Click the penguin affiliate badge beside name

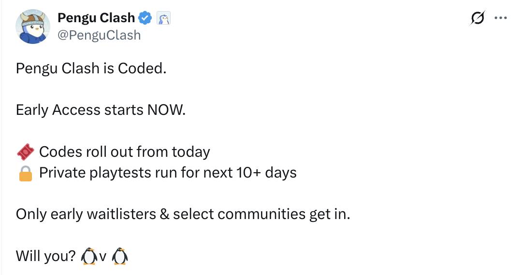point(163,18)
